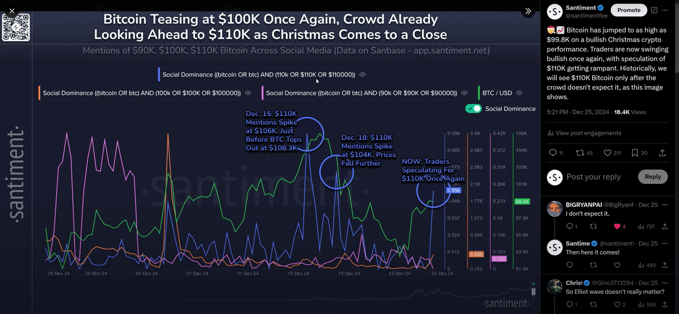Toggle the green Social Dominance switch
Viewport: 679px width, 314px height.
tap(473, 109)
